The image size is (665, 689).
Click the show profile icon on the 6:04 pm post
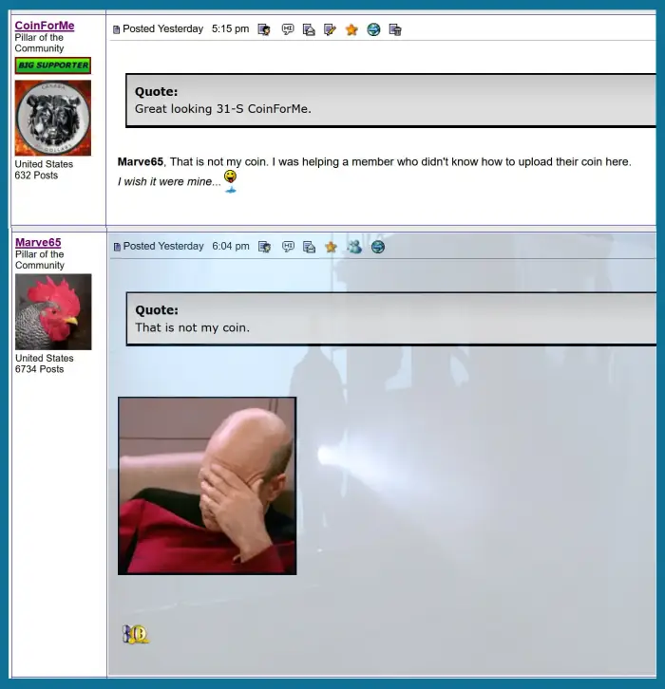264,247
